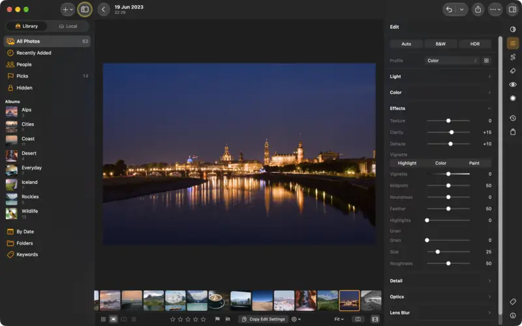Open copy settings gear dropdown

[x=296, y=319]
